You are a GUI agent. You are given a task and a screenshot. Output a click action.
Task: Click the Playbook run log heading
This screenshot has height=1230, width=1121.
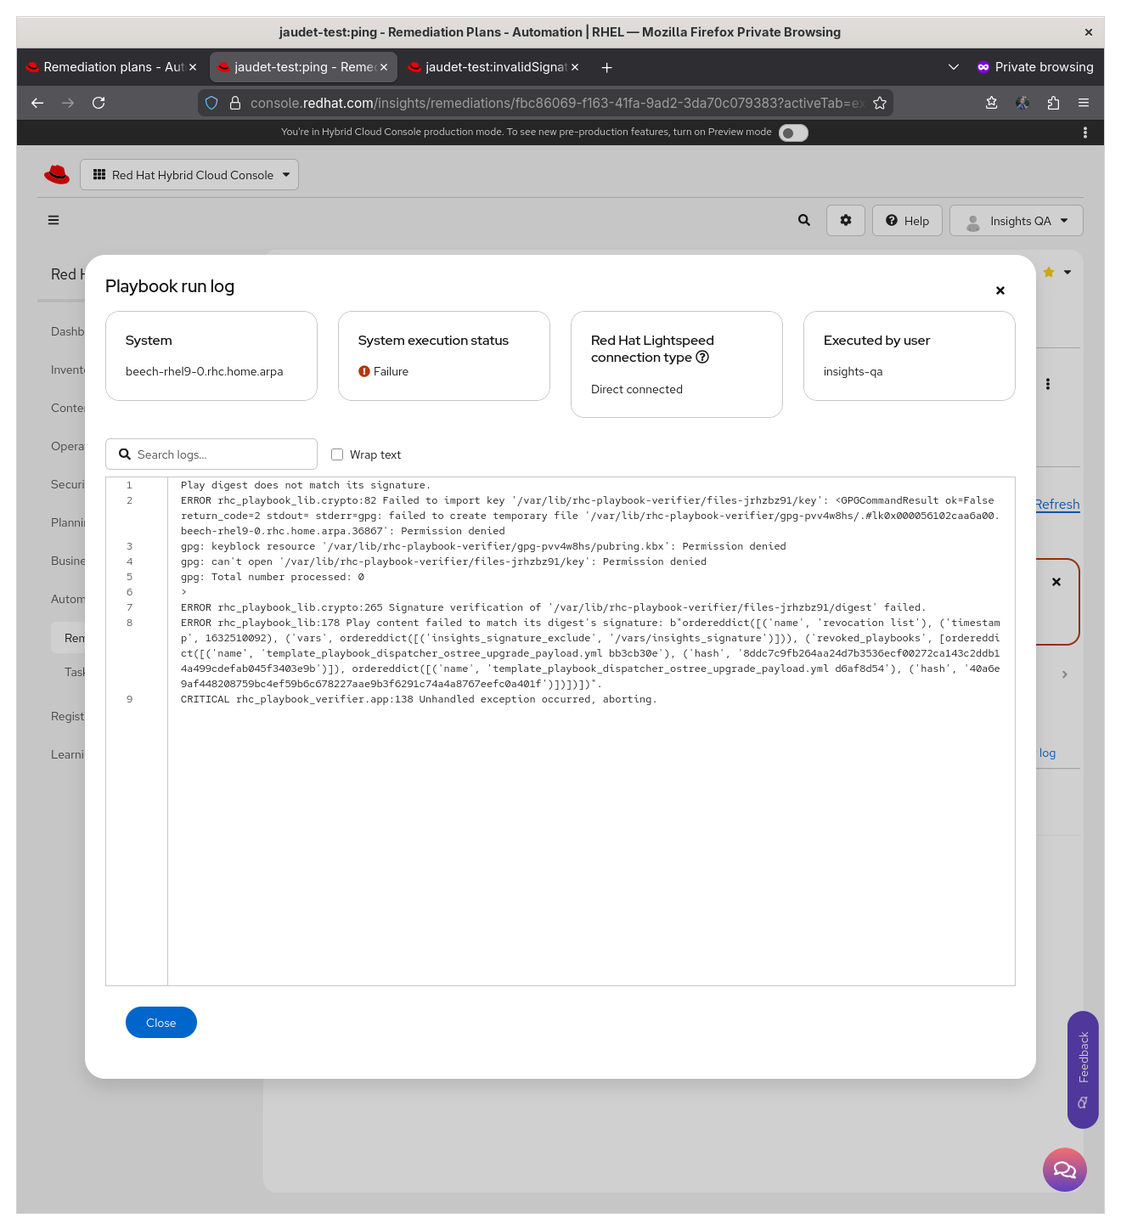pyautogui.click(x=170, y=286)
